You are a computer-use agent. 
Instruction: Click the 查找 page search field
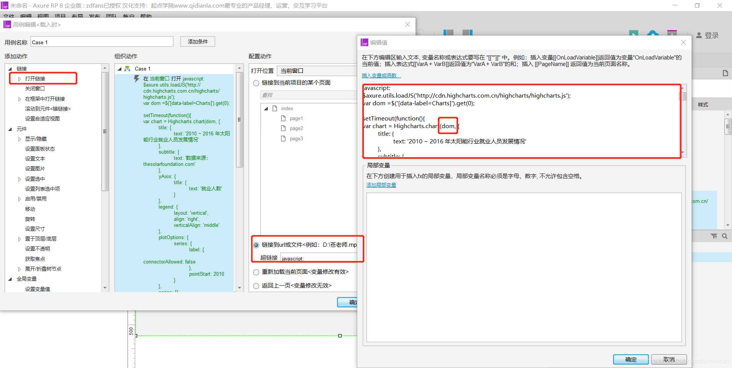[x=309, y=95]
